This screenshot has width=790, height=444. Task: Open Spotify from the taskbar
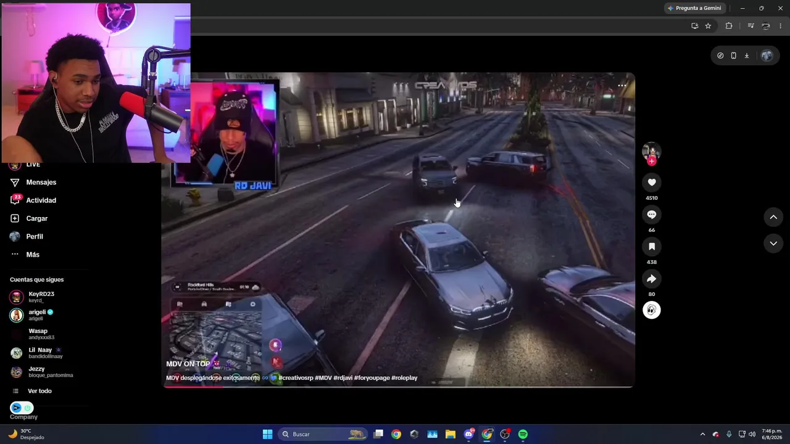tap(523, 434)
